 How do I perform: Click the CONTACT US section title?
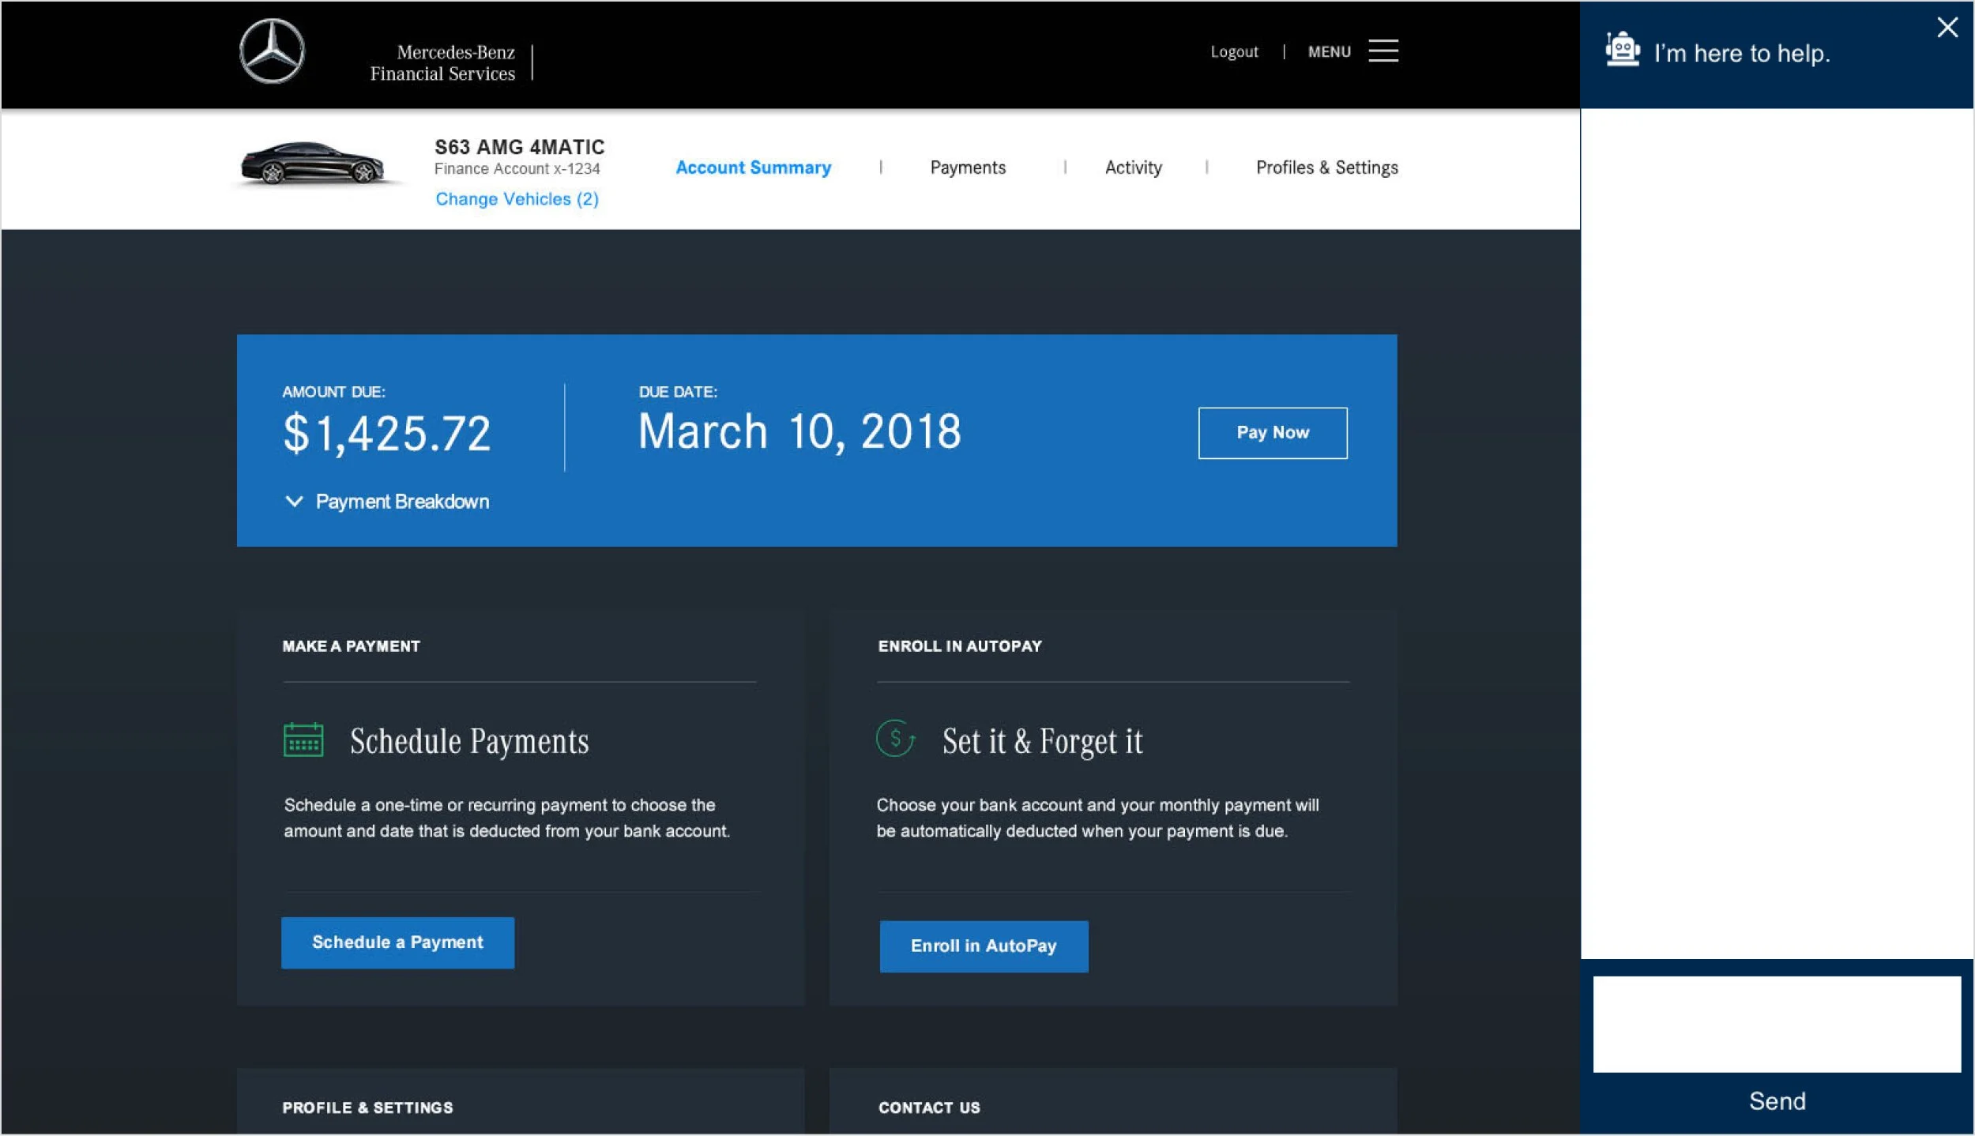pyautogui.click(x=930, y=1108)
